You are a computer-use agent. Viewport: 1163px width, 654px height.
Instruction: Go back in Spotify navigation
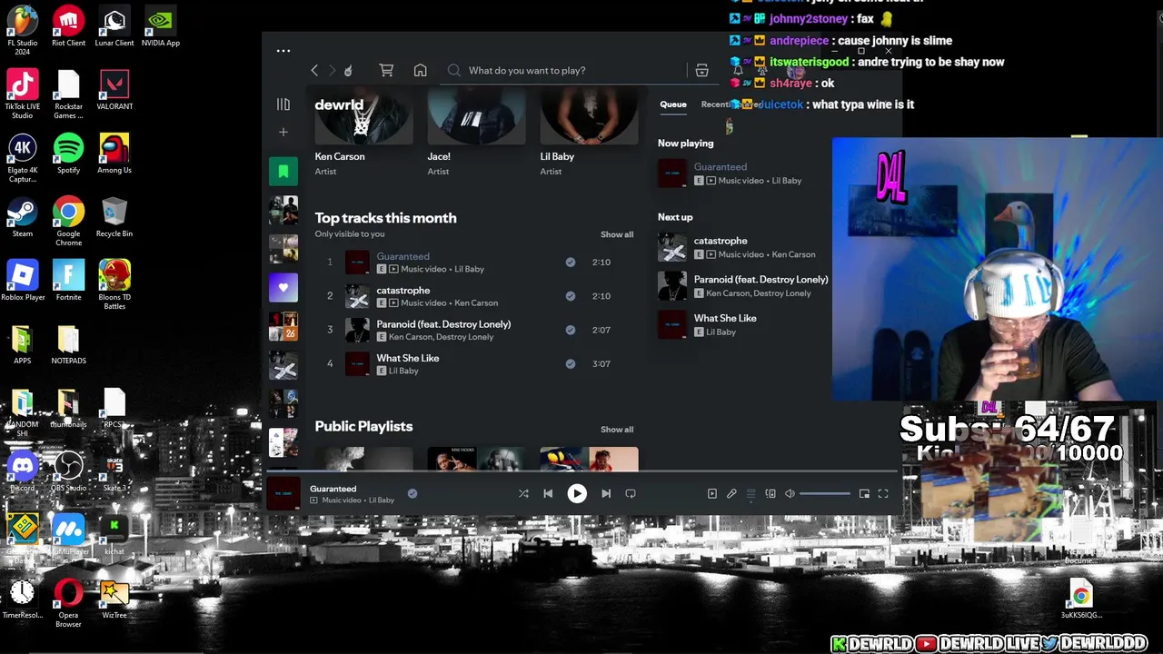pyautogui.click(x=314, y=70)
